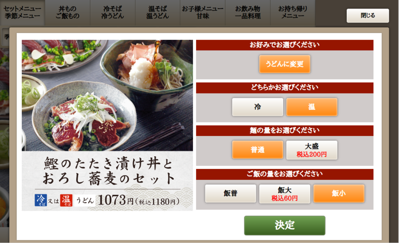399x243 pixels.
Task: Choose 普通 noodle amount
Action: click(258, 150)
